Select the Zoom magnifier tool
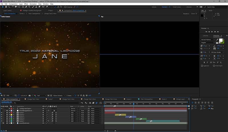Image resolution: width=228 pixels, height=132 pixels. tap(9, 7)
